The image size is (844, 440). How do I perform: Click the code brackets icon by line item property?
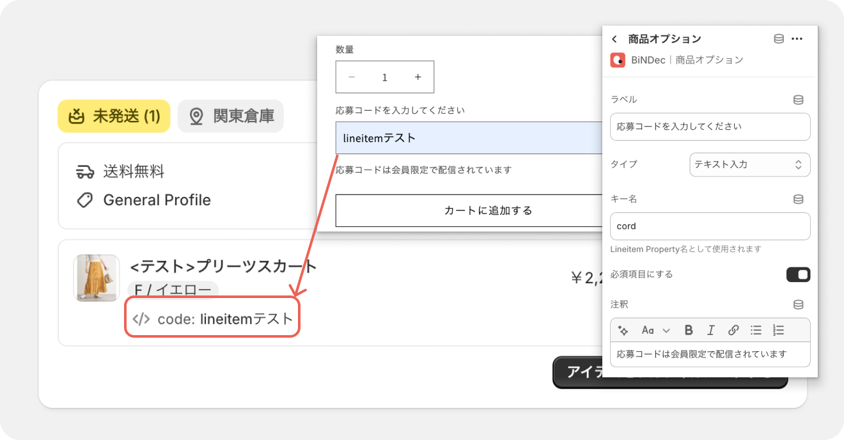(141, 318)
